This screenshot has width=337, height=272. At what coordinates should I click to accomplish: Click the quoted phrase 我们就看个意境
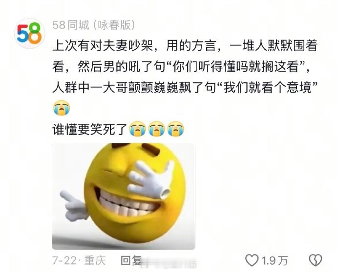coord(268,88)
